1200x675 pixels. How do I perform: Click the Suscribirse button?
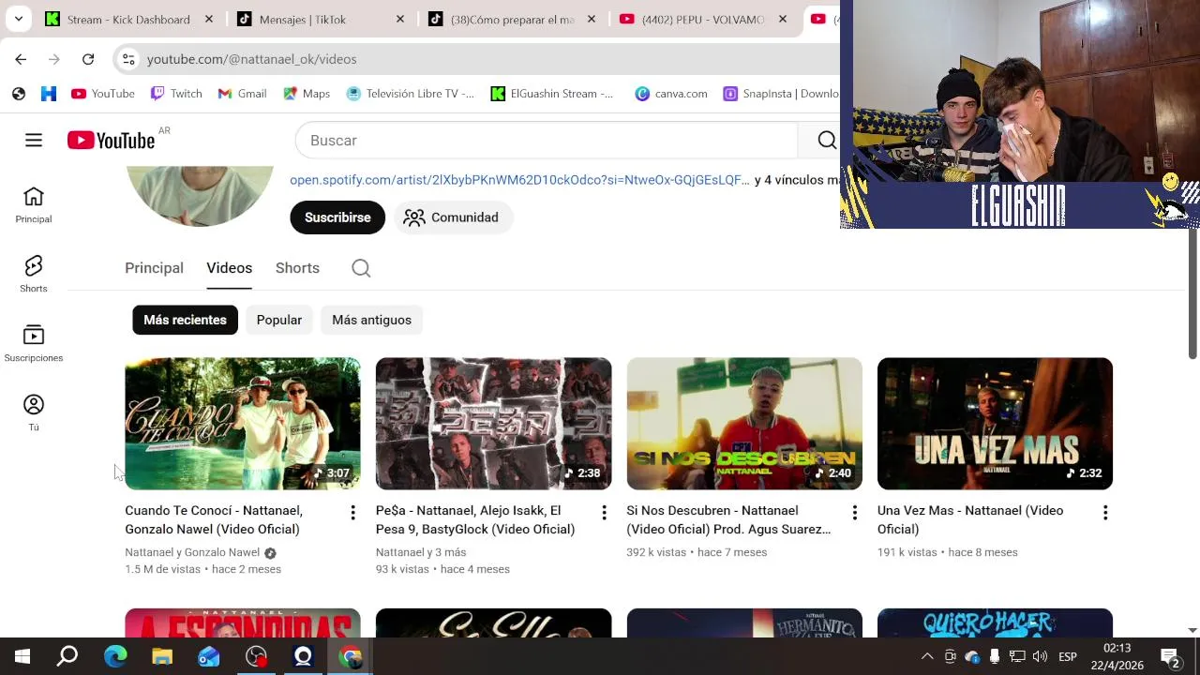337,217
